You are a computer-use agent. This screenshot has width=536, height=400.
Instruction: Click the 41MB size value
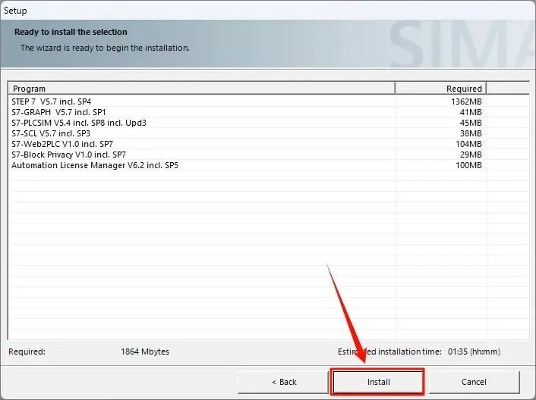click(471, 112)
